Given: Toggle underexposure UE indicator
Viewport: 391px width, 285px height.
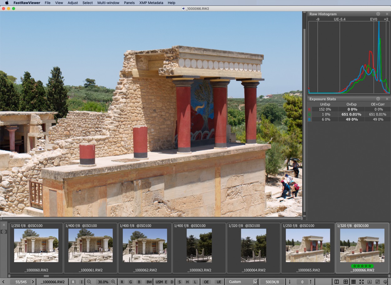Looking at the screenshot, I should click(x=219, y=282).
